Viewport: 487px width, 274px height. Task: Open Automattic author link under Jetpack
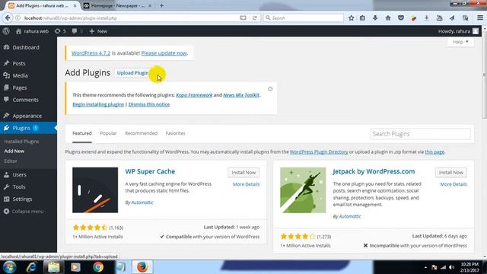350,216
